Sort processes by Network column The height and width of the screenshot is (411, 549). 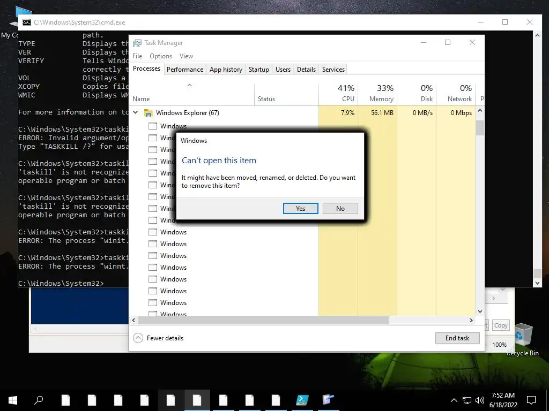coord(456,94)
